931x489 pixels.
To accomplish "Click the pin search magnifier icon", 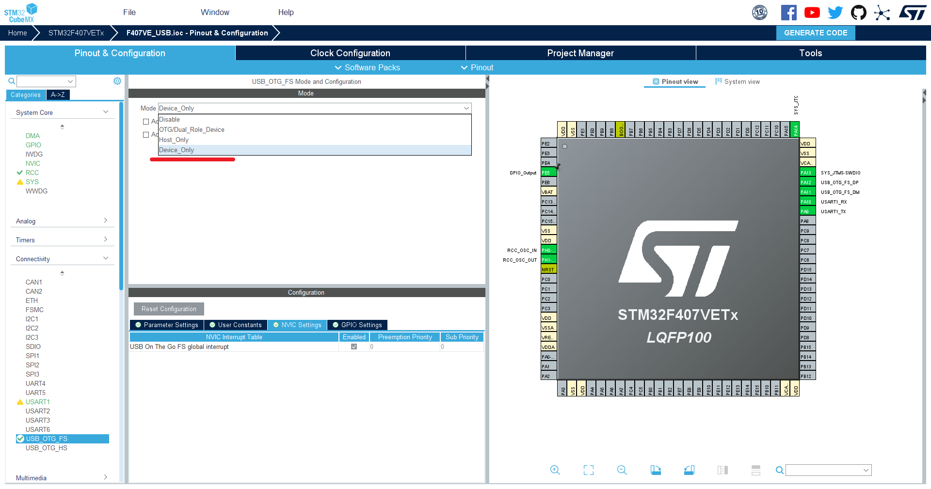I will pos(779,470).
